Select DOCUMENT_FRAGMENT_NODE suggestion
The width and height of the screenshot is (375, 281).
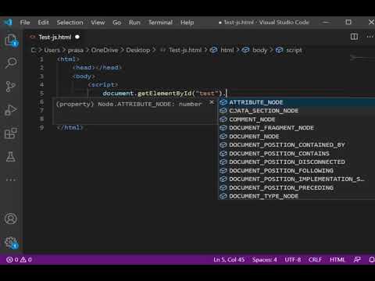click(296, 128)
